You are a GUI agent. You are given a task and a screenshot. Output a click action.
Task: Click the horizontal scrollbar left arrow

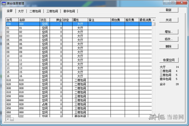[x=8, y=119]
